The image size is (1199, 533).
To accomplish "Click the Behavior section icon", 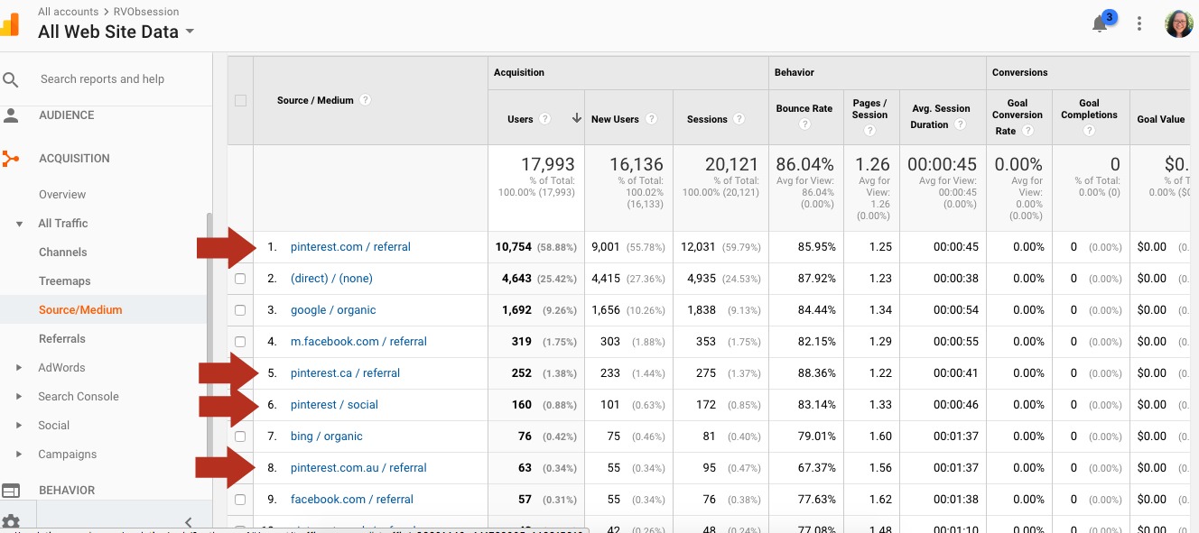I will (x=11, y=491).
